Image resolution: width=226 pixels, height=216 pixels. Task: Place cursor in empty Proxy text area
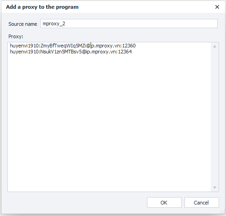[x=109, y=123]
